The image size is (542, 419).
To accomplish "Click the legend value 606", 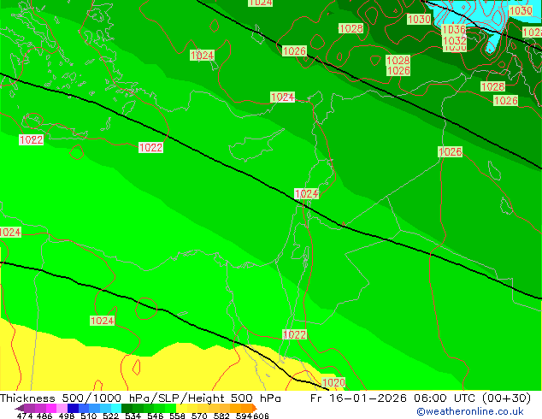I will 261,416.
